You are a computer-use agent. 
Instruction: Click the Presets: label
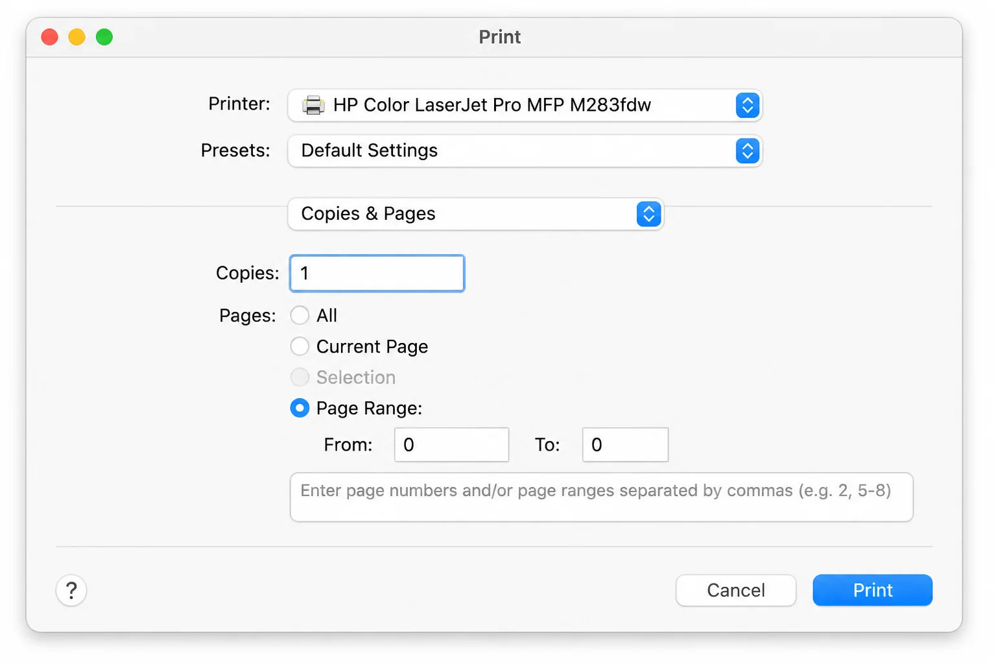235,150
